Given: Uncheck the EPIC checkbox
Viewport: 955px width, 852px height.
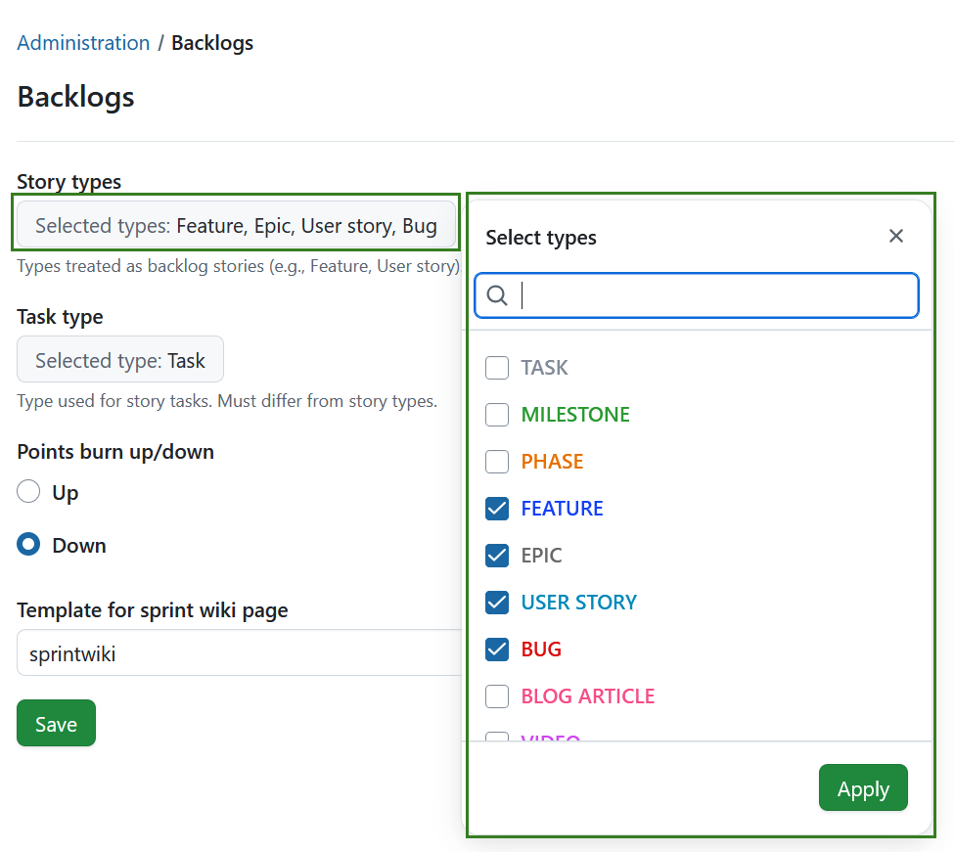Looking at the screenshot, I should point(497,555).
